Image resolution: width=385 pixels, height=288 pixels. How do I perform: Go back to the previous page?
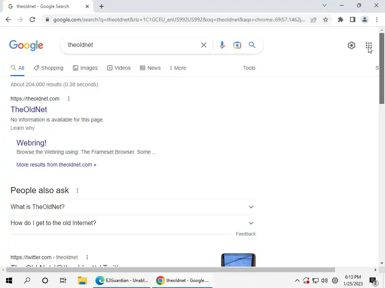(x=8, y=19)
